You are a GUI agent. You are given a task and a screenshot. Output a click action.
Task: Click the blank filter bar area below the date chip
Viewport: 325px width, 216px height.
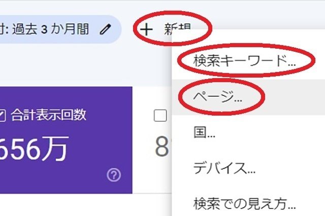click(x=83, y=66)
